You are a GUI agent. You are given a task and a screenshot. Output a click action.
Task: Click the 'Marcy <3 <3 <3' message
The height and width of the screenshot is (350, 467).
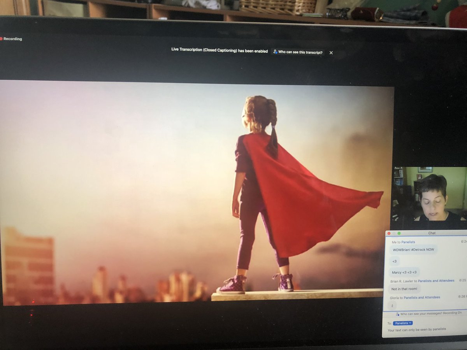click(x=404, y=272)
